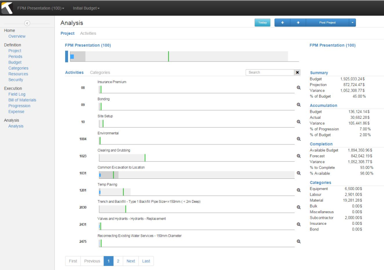Screen dimensions: 384x270
Task: Open the Field Log page
Action: 16,94
